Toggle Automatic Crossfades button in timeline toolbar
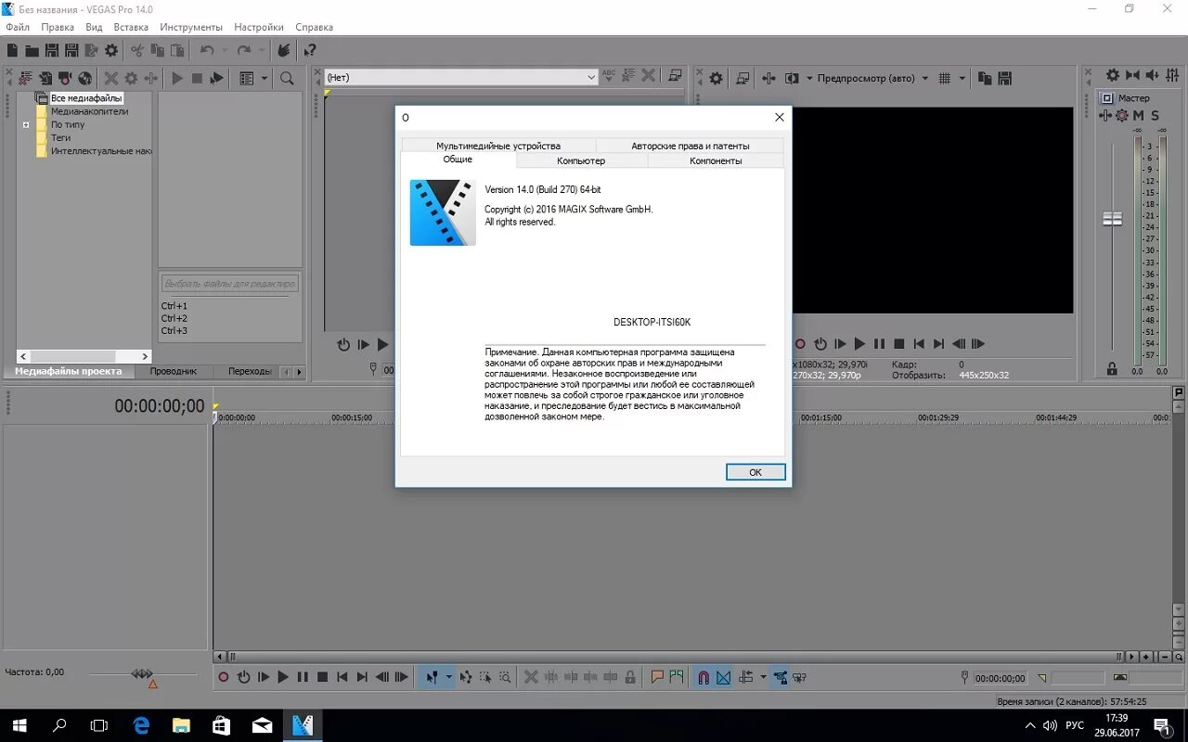 tap(724, 677)
